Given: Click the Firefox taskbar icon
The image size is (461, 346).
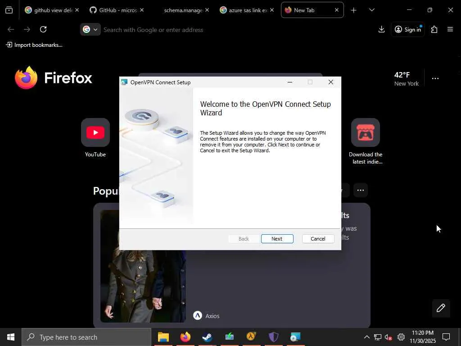Looking at the screenshot, I should [x=185, y=337].
